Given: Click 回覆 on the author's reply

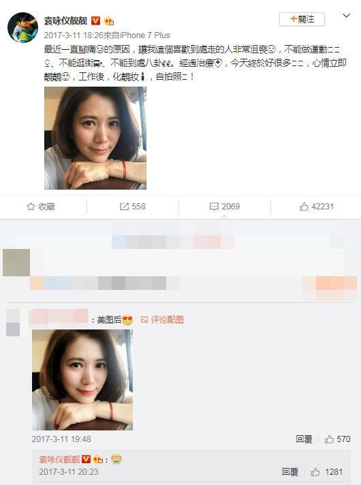Looking at the screenshot, I should (290, 472).
